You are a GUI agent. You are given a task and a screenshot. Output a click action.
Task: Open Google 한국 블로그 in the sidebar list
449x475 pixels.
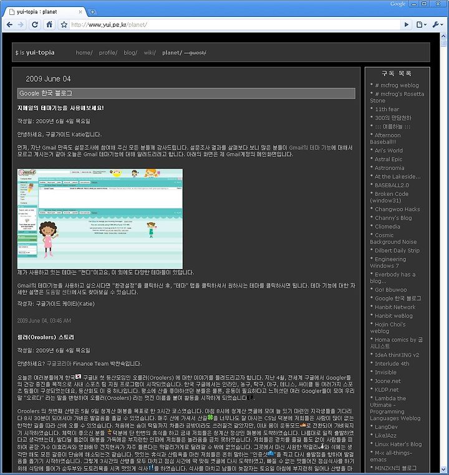(x=398, y=298)
